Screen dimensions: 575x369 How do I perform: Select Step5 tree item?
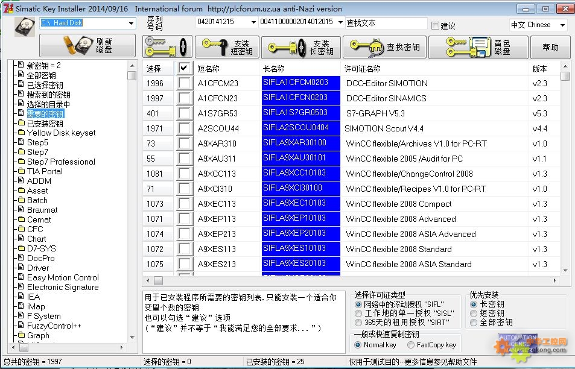[x=37, y=142]
